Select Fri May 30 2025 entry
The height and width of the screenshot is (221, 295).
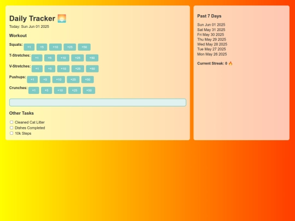coord(210,34)
